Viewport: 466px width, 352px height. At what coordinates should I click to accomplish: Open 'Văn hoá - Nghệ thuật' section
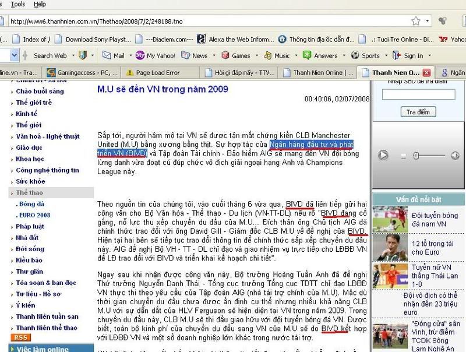(48, 136)
